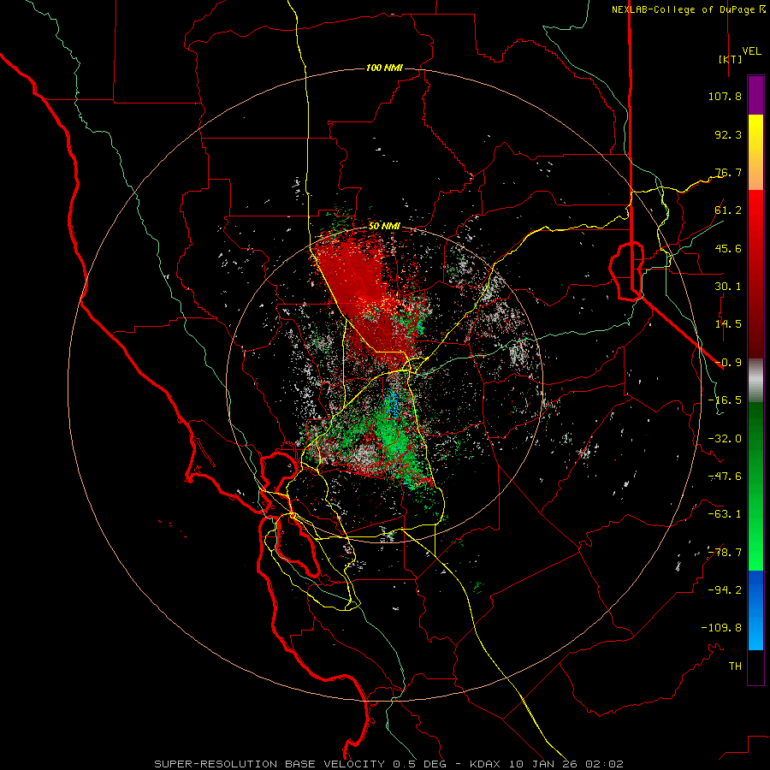Click the -63.1 velocity scale value
This screenshot has width=770, height=770.
click(725, 514)
